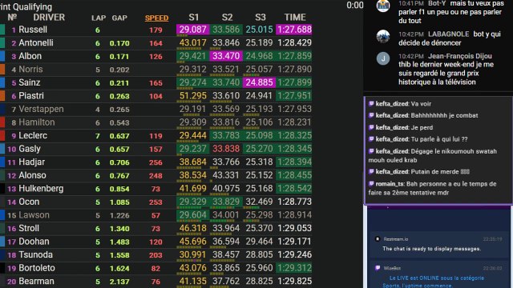Click Bearman's lap time 1:29.825

pos(294,281)
